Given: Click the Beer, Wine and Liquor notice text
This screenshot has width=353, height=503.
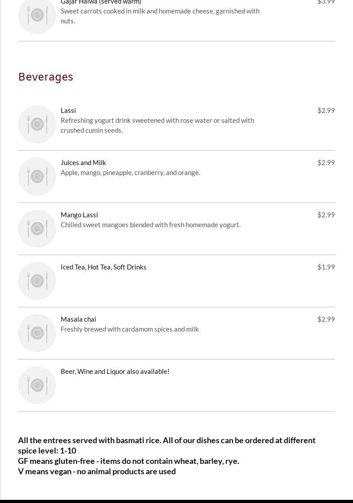Looking at the screenshot, I should (x=115, y=371).
